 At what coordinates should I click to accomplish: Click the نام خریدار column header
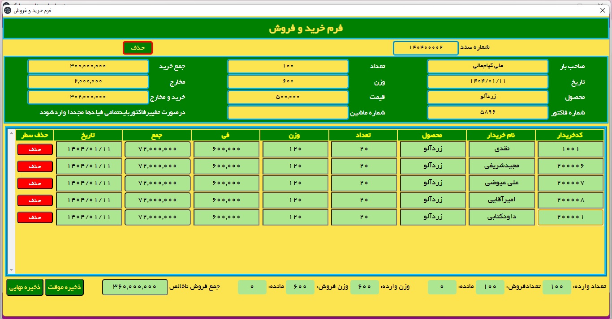501,135
